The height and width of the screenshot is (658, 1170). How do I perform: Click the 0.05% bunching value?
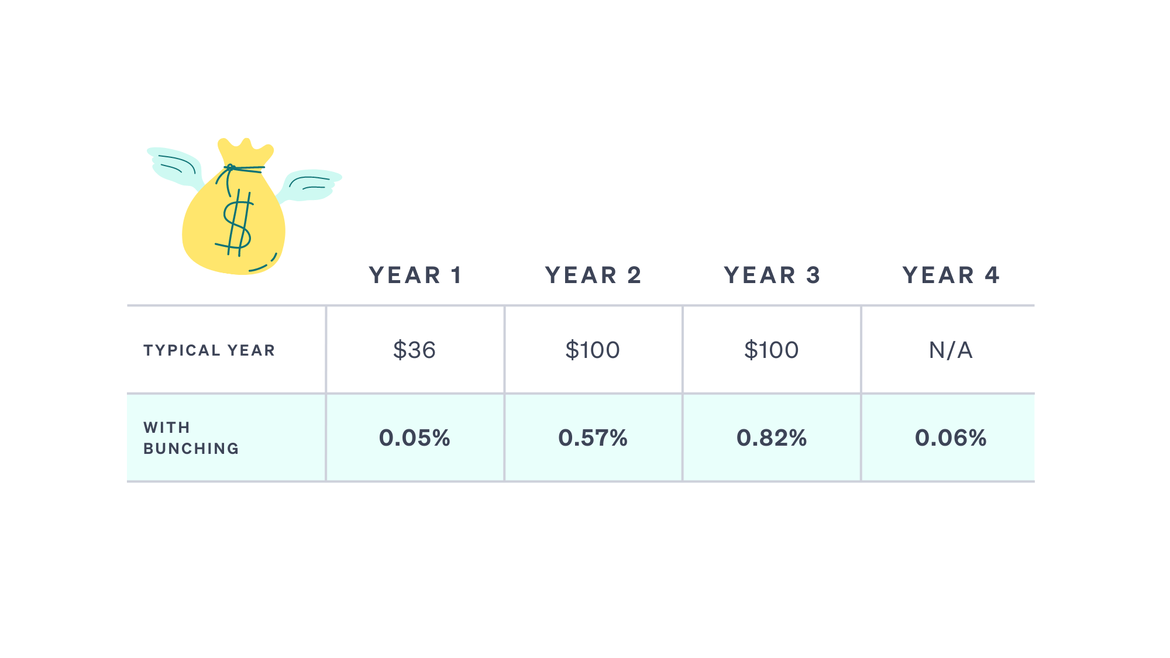[x=415, y=437]
